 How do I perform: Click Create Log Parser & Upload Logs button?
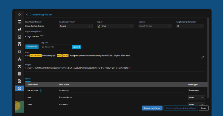(181, 108)
